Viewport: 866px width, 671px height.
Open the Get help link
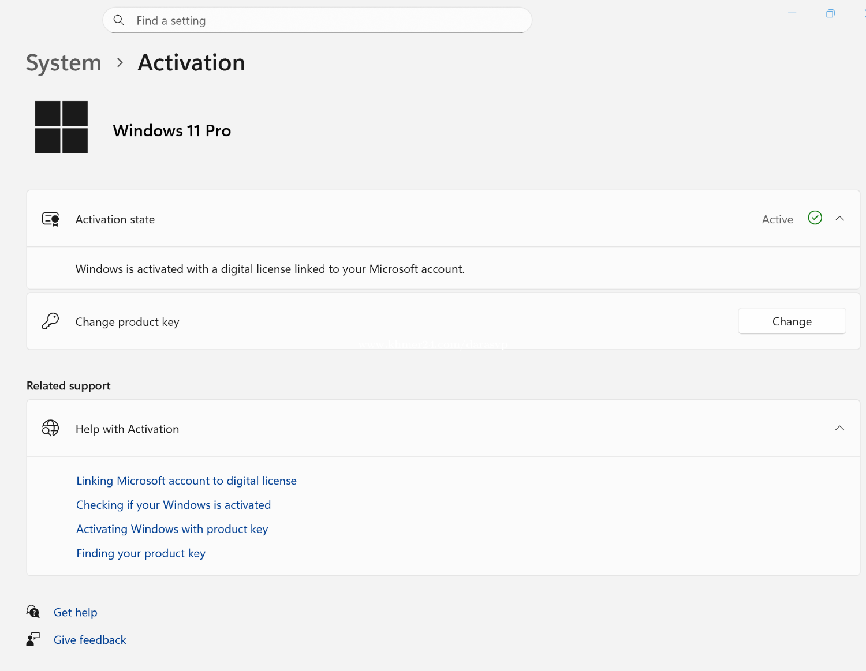[75, 612]
